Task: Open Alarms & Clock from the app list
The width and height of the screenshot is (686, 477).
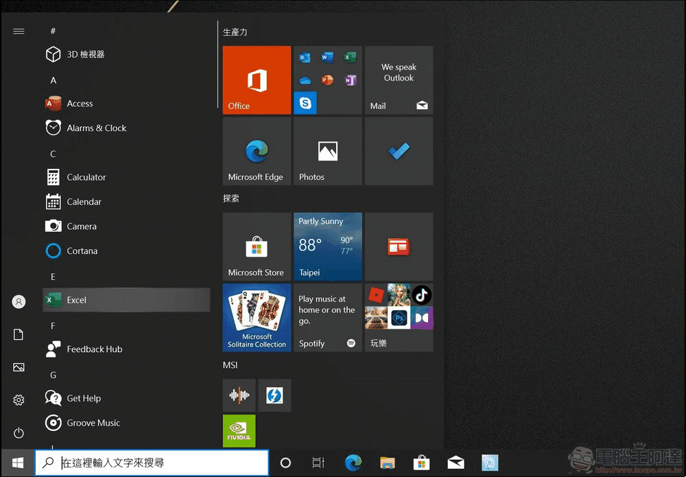Action: click(x=126, y=128)
